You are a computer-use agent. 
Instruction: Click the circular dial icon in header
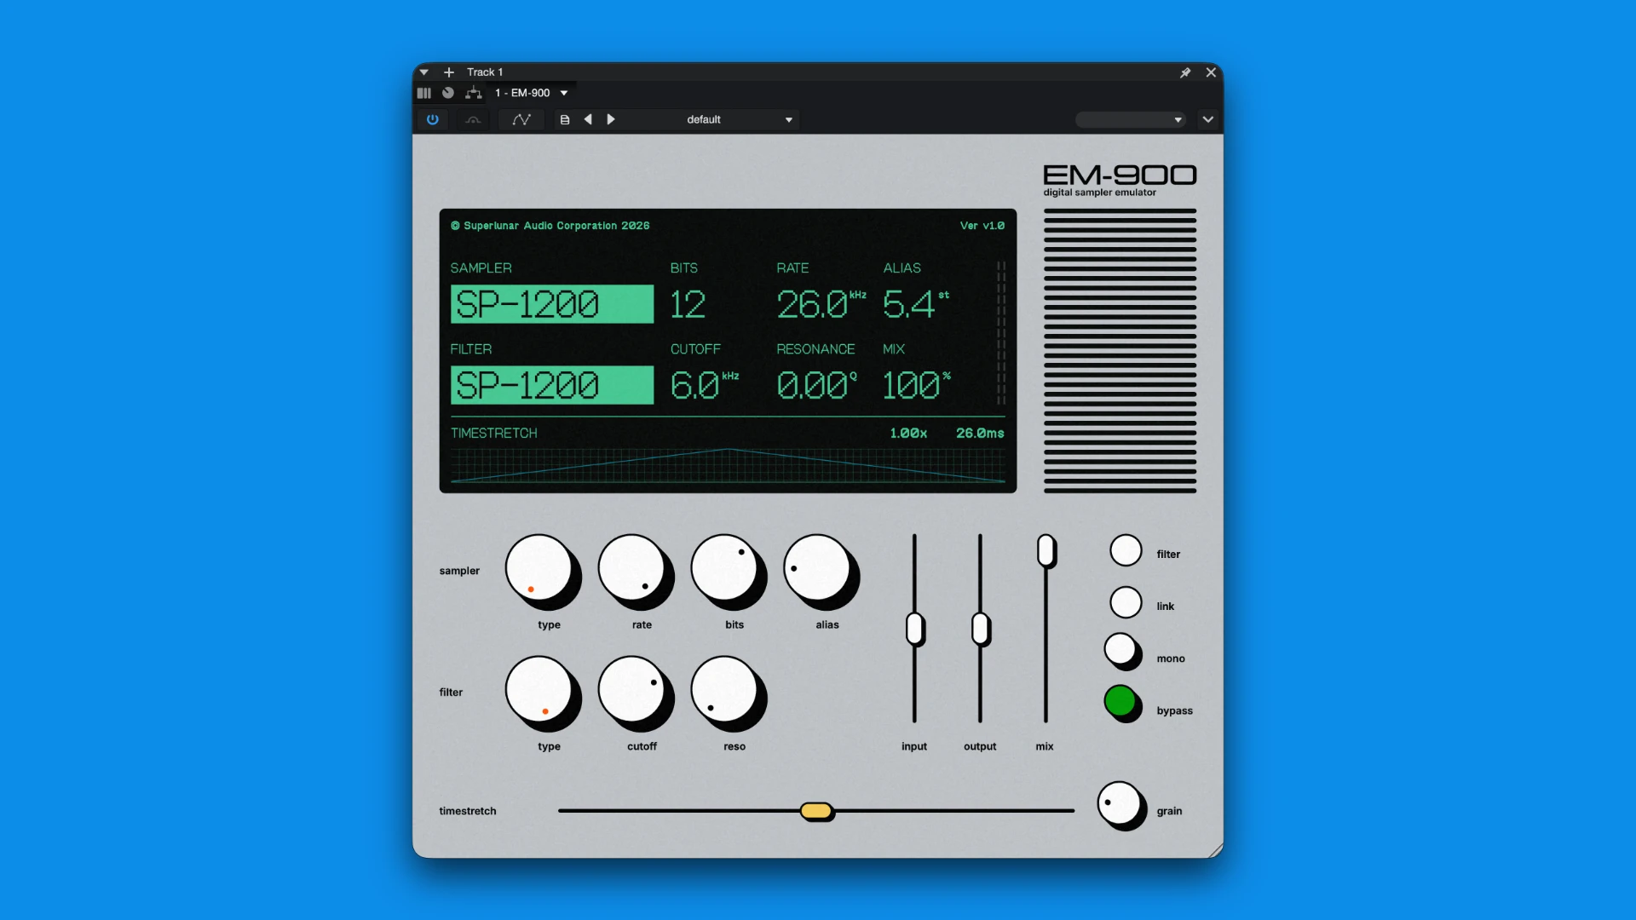pos(448,93)
